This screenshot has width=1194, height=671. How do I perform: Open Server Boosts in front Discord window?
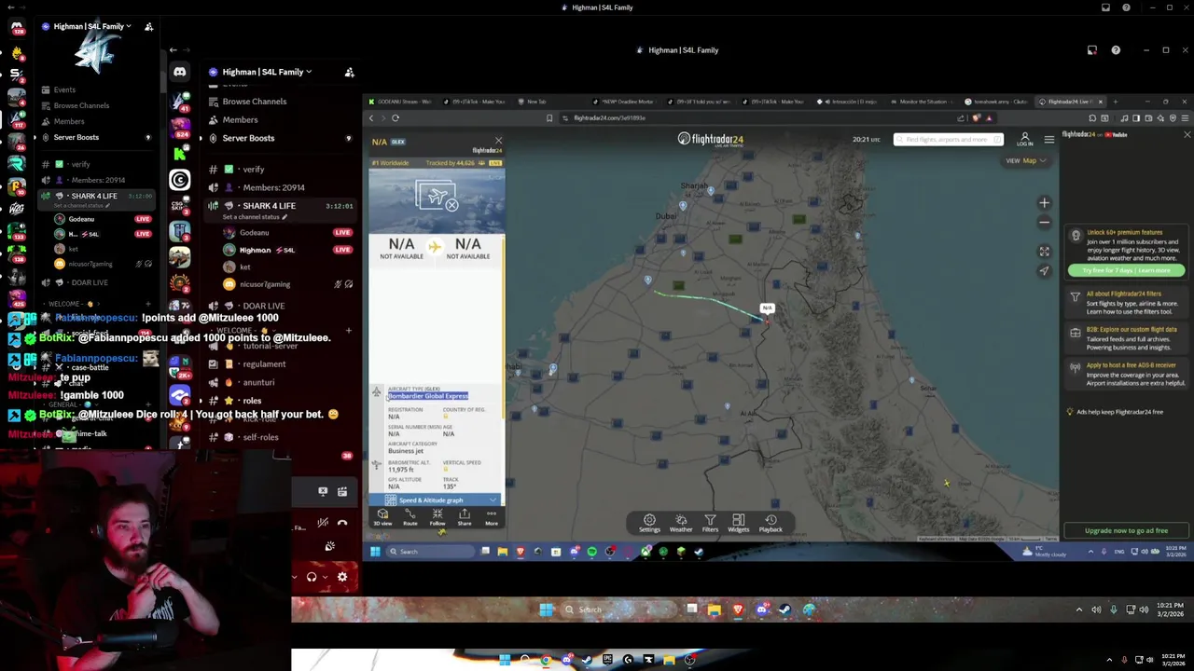coord(248,138)
